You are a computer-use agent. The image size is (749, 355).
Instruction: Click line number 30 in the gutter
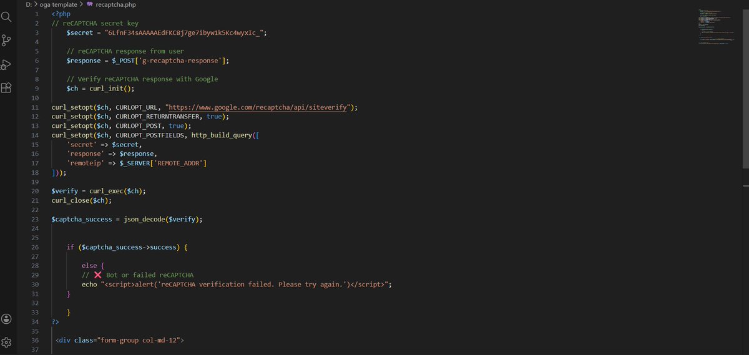(x=35, y=284)
